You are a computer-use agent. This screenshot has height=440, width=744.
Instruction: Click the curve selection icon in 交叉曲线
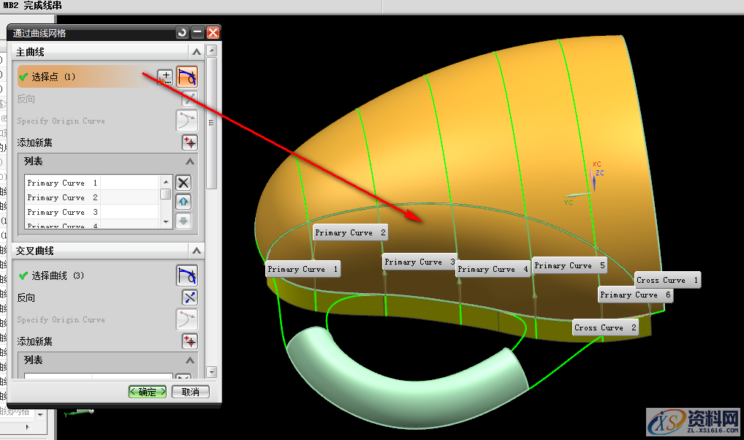click(187, 276)
